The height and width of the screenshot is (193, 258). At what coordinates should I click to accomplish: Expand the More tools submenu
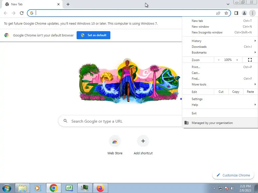click(220, 84)
